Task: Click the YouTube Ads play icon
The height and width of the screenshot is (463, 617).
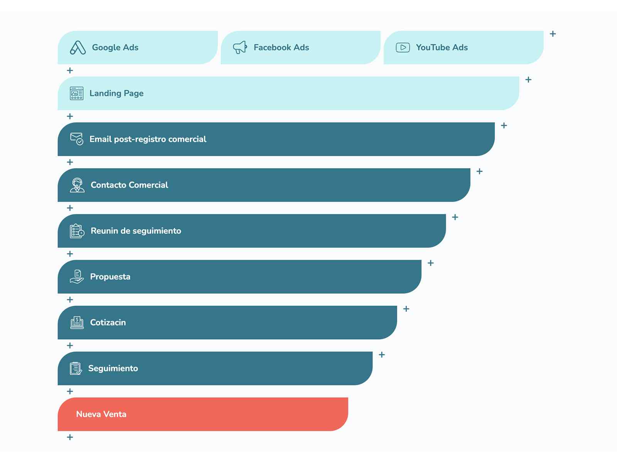Action: click(403, 47)
